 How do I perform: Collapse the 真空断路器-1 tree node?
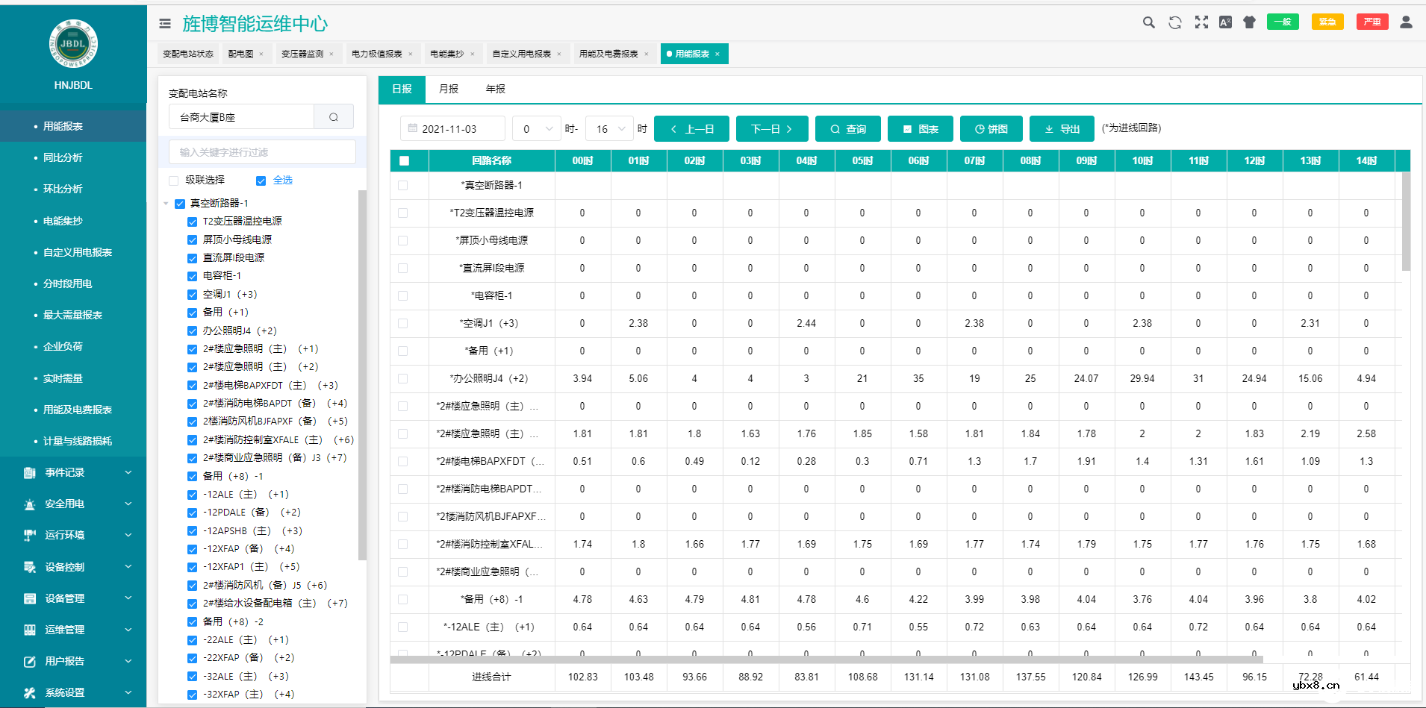coord(167,203)
